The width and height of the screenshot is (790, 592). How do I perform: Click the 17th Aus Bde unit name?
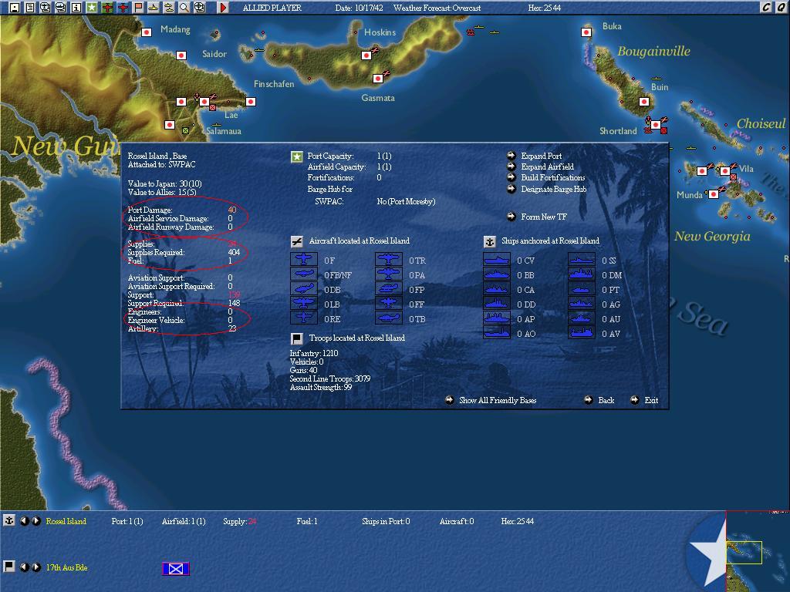[66, 567]
